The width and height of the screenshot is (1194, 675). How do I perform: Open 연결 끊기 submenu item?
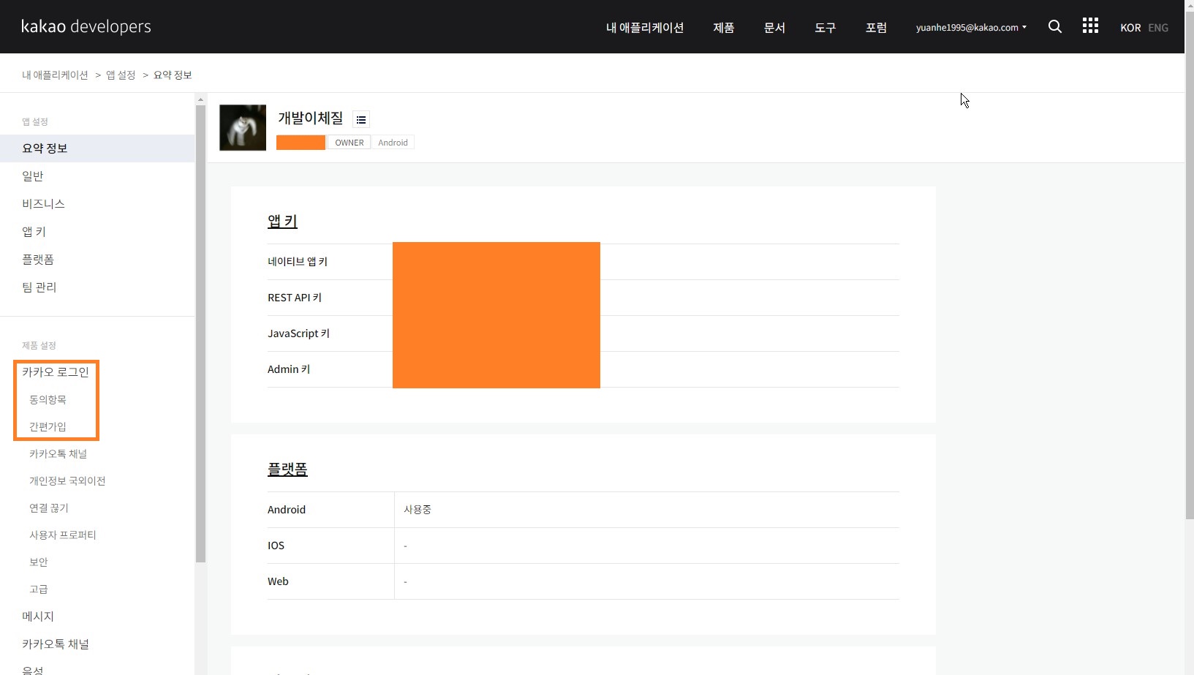coord(49,508)
